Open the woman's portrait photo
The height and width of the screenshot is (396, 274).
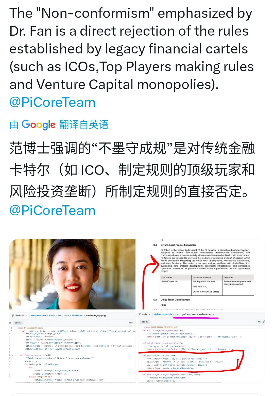[72, 274]
